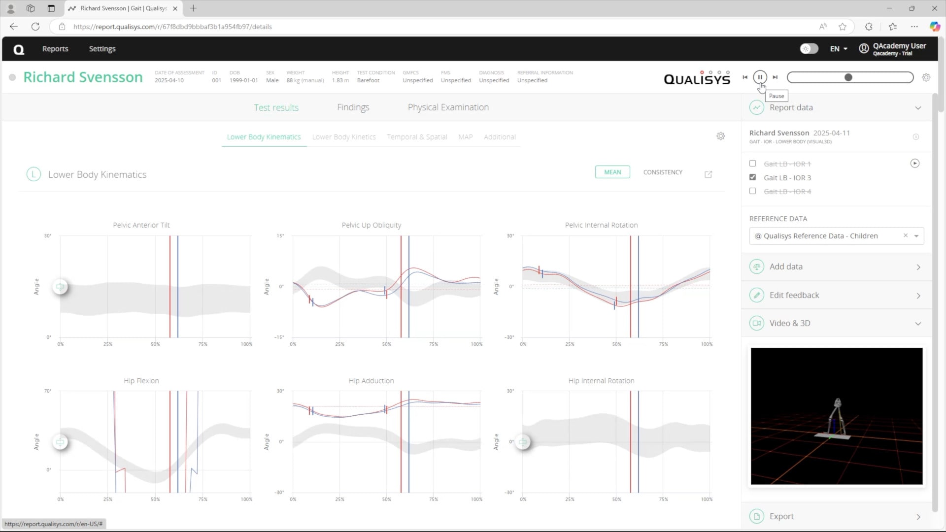Open the Settings menu
Image resolution: width=946 pixels, height=532 pixels.
102,49
